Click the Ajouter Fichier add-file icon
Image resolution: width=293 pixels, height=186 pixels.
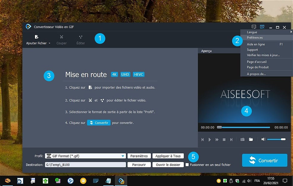36,37
